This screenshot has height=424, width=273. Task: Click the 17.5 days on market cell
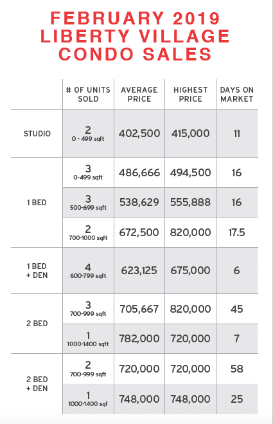237,232
